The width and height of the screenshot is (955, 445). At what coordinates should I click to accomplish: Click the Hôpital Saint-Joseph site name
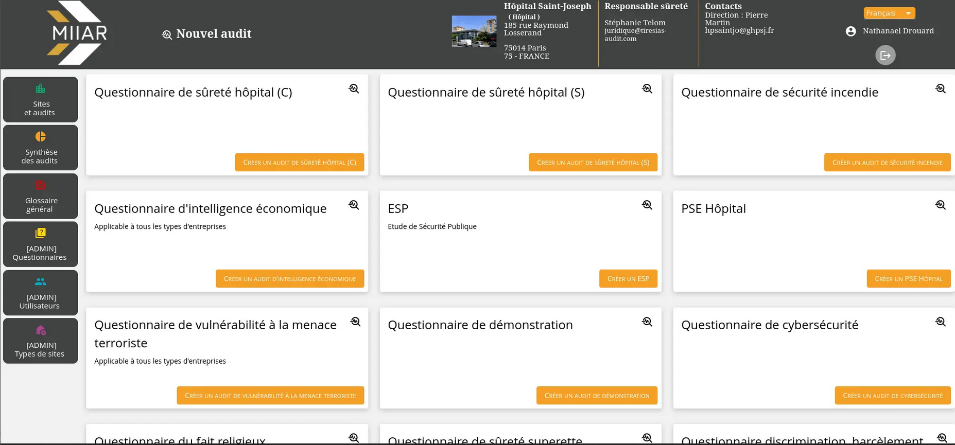[548, 6]
